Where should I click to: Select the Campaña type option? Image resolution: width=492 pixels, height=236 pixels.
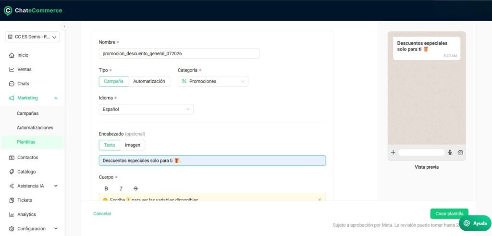point(113,81)
